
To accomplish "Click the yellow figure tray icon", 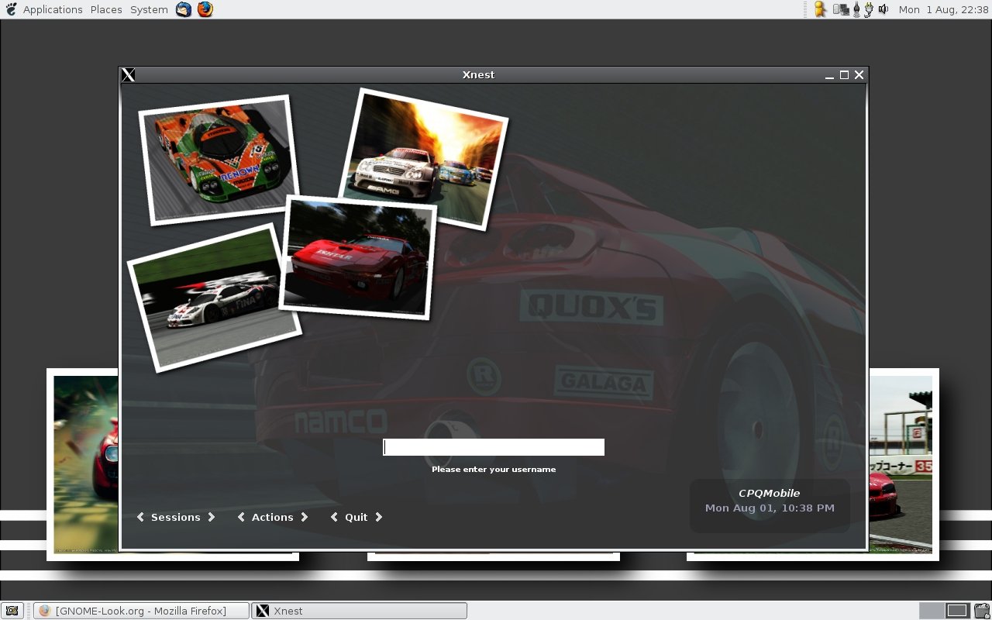I will (x=820, y=9).
